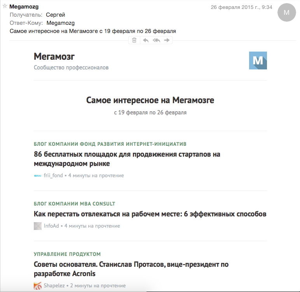Screen dimensions: 300x292
Task: Open the Как перестать отвлекаться article
Action: tap(150, 214)
